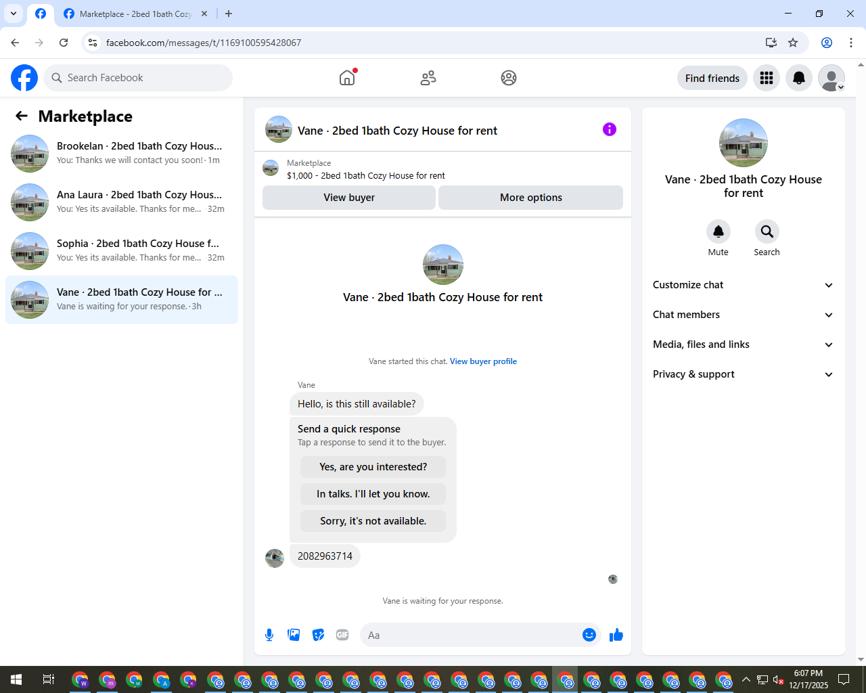Open the Groups icon in top navigation

(x=509, y=78)
